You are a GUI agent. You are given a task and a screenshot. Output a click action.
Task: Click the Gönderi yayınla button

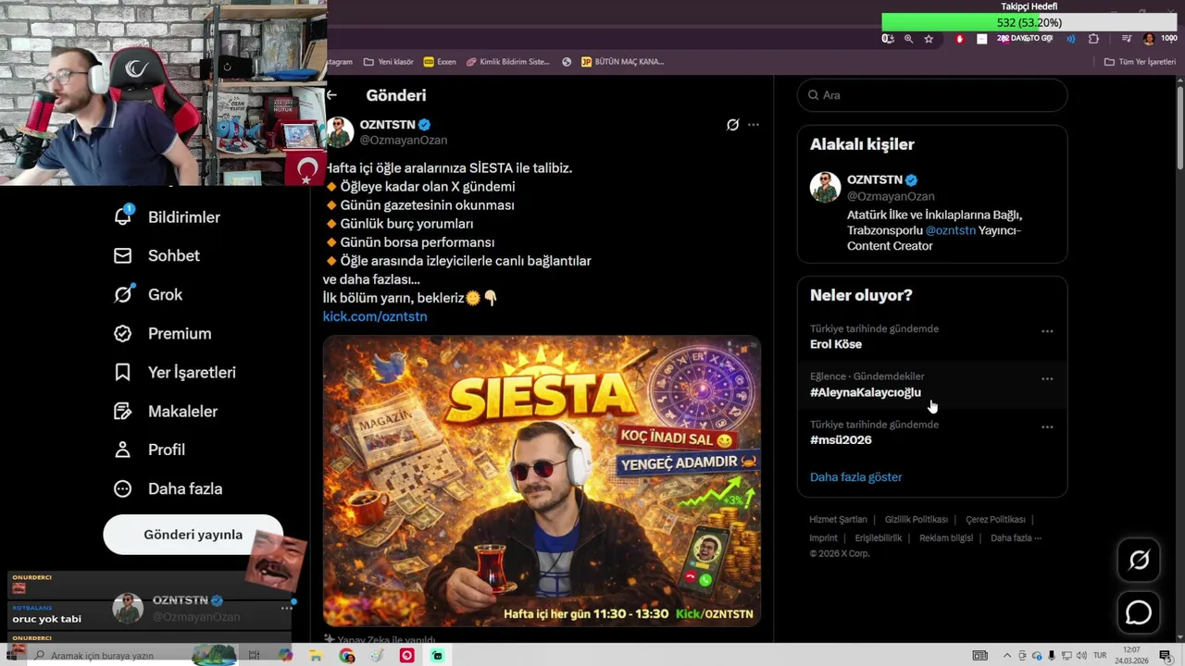(x=193, y=535)
